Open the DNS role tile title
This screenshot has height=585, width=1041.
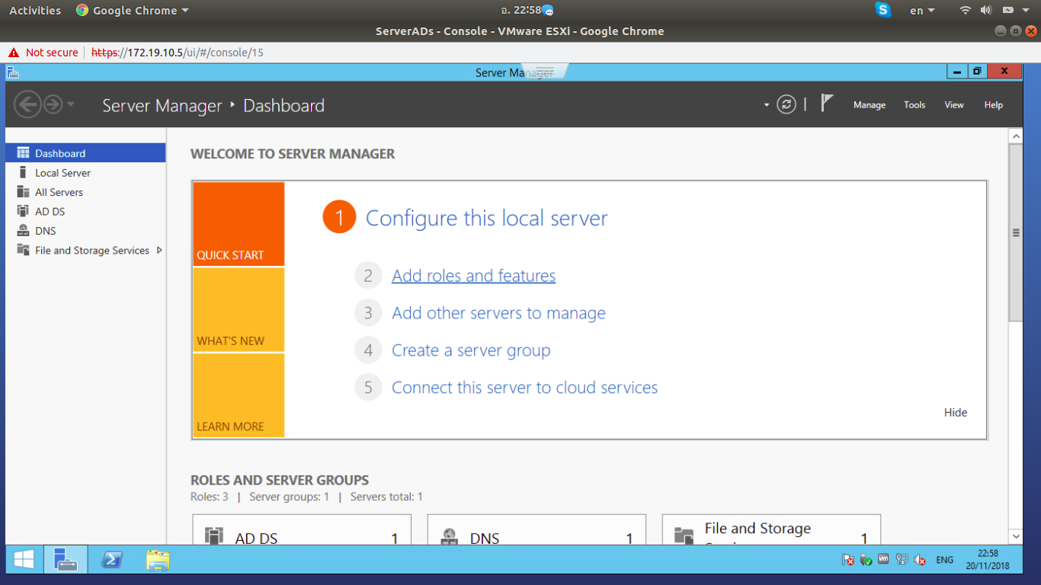click(x=485, y=538)
